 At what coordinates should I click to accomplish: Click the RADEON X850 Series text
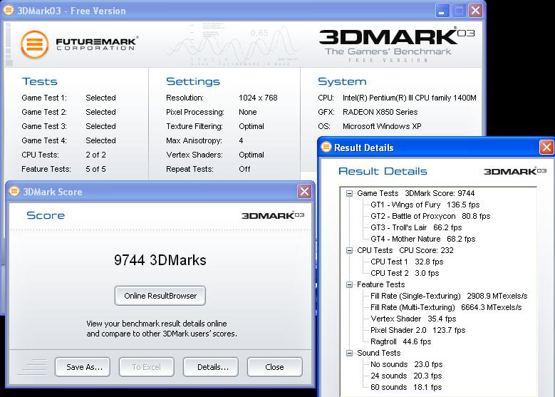tap(380, 113)
